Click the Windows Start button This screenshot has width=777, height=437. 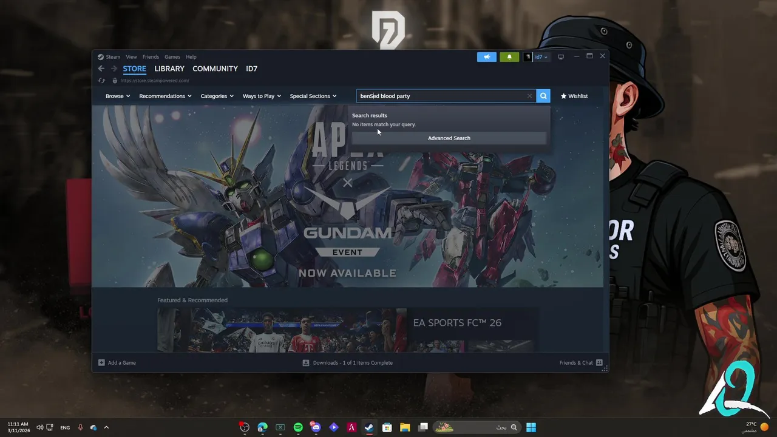pos(531,427)
